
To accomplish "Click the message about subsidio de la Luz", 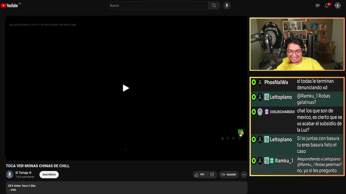I will coord(320,120).
